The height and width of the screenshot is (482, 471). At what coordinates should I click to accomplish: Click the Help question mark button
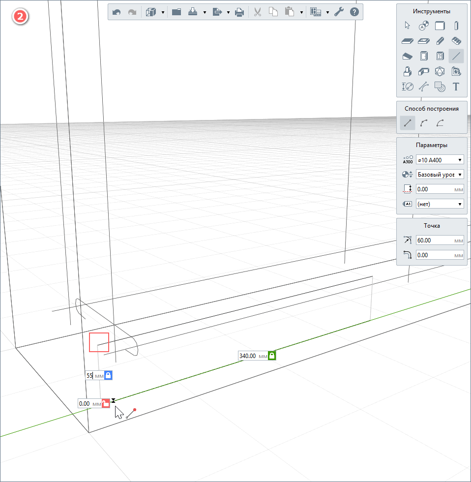354,12
